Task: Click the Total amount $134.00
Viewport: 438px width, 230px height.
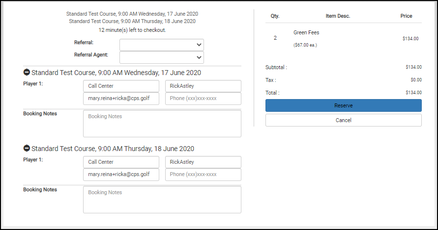Action: pos(414,93)
